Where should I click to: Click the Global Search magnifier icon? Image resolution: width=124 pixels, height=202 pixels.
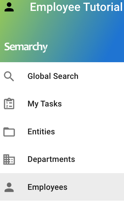tap(9, 76)
